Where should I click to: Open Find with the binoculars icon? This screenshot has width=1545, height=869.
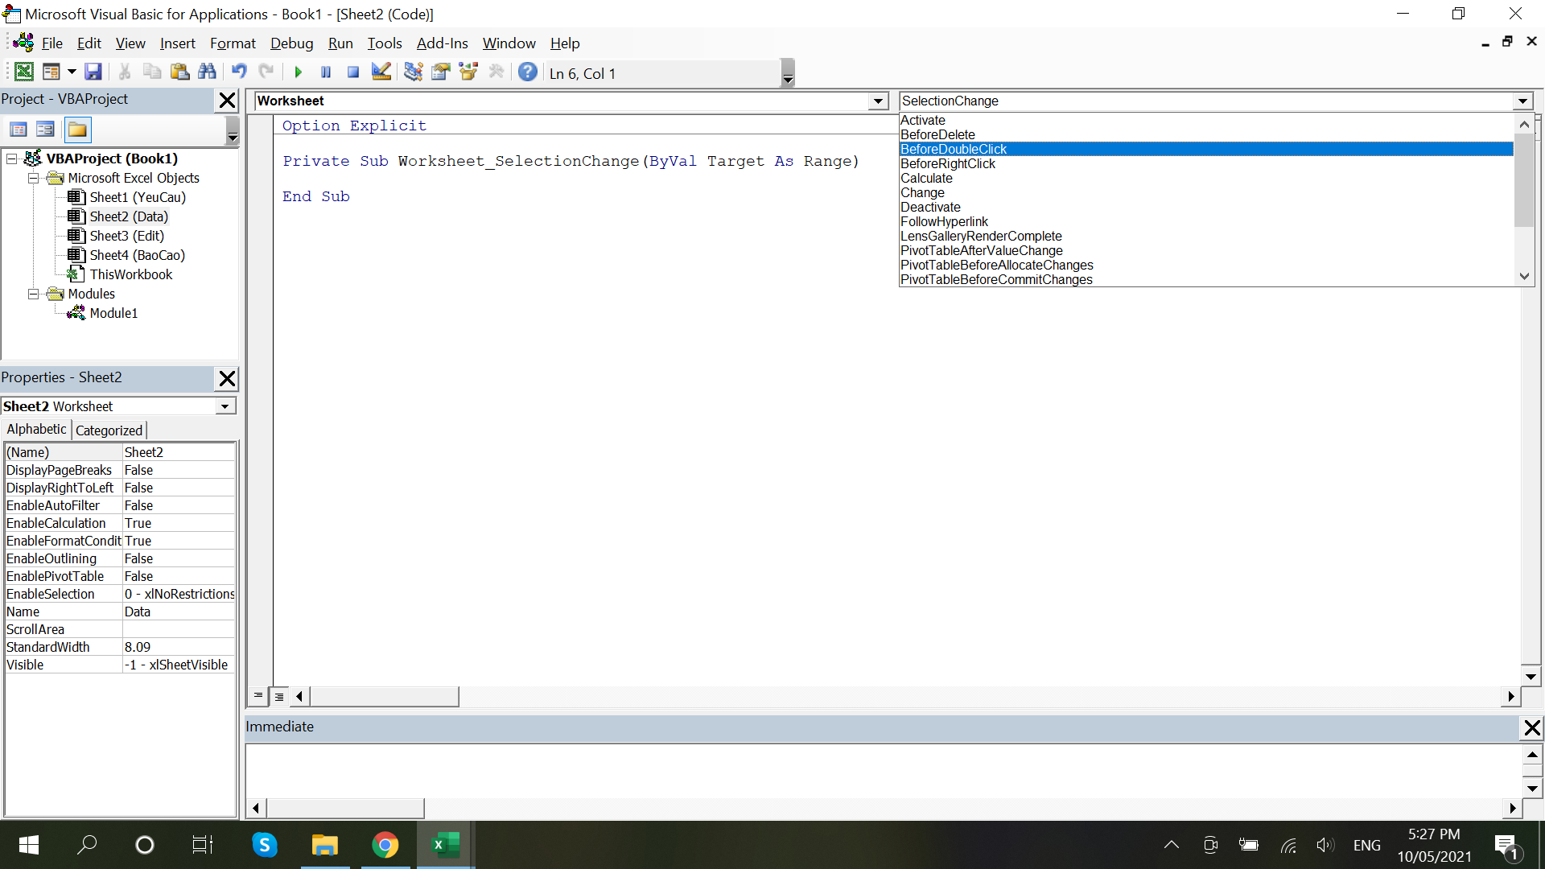207,72
